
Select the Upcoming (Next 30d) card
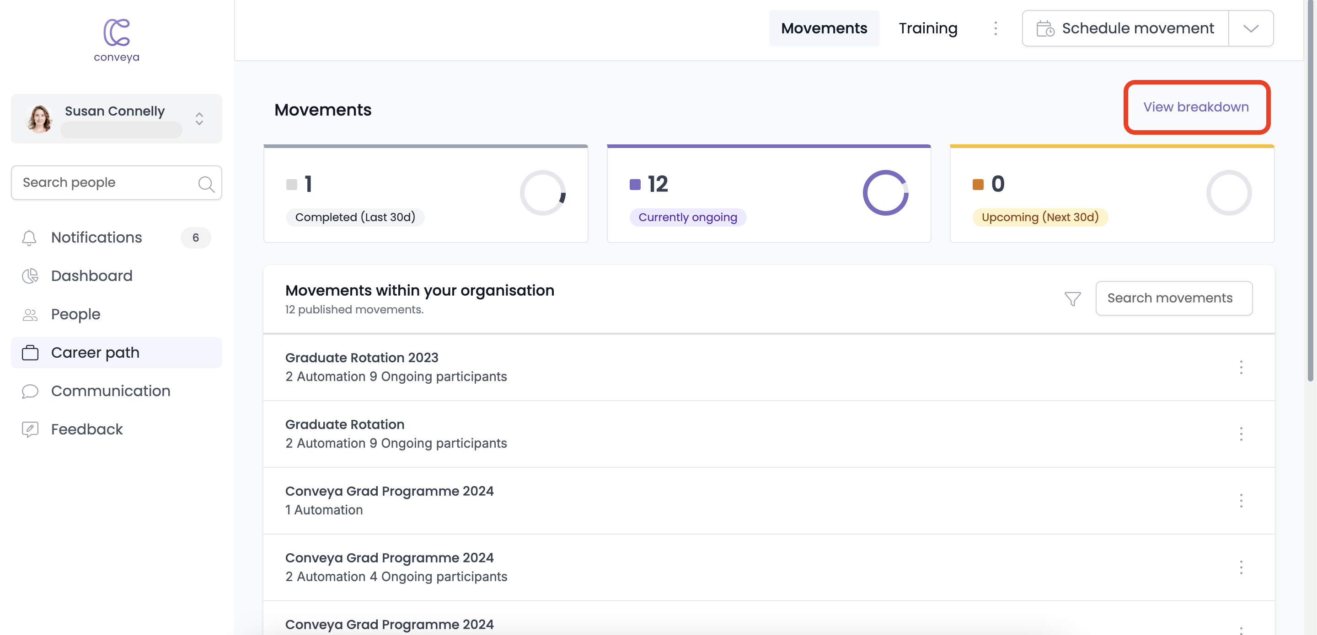click(1112, 194)
